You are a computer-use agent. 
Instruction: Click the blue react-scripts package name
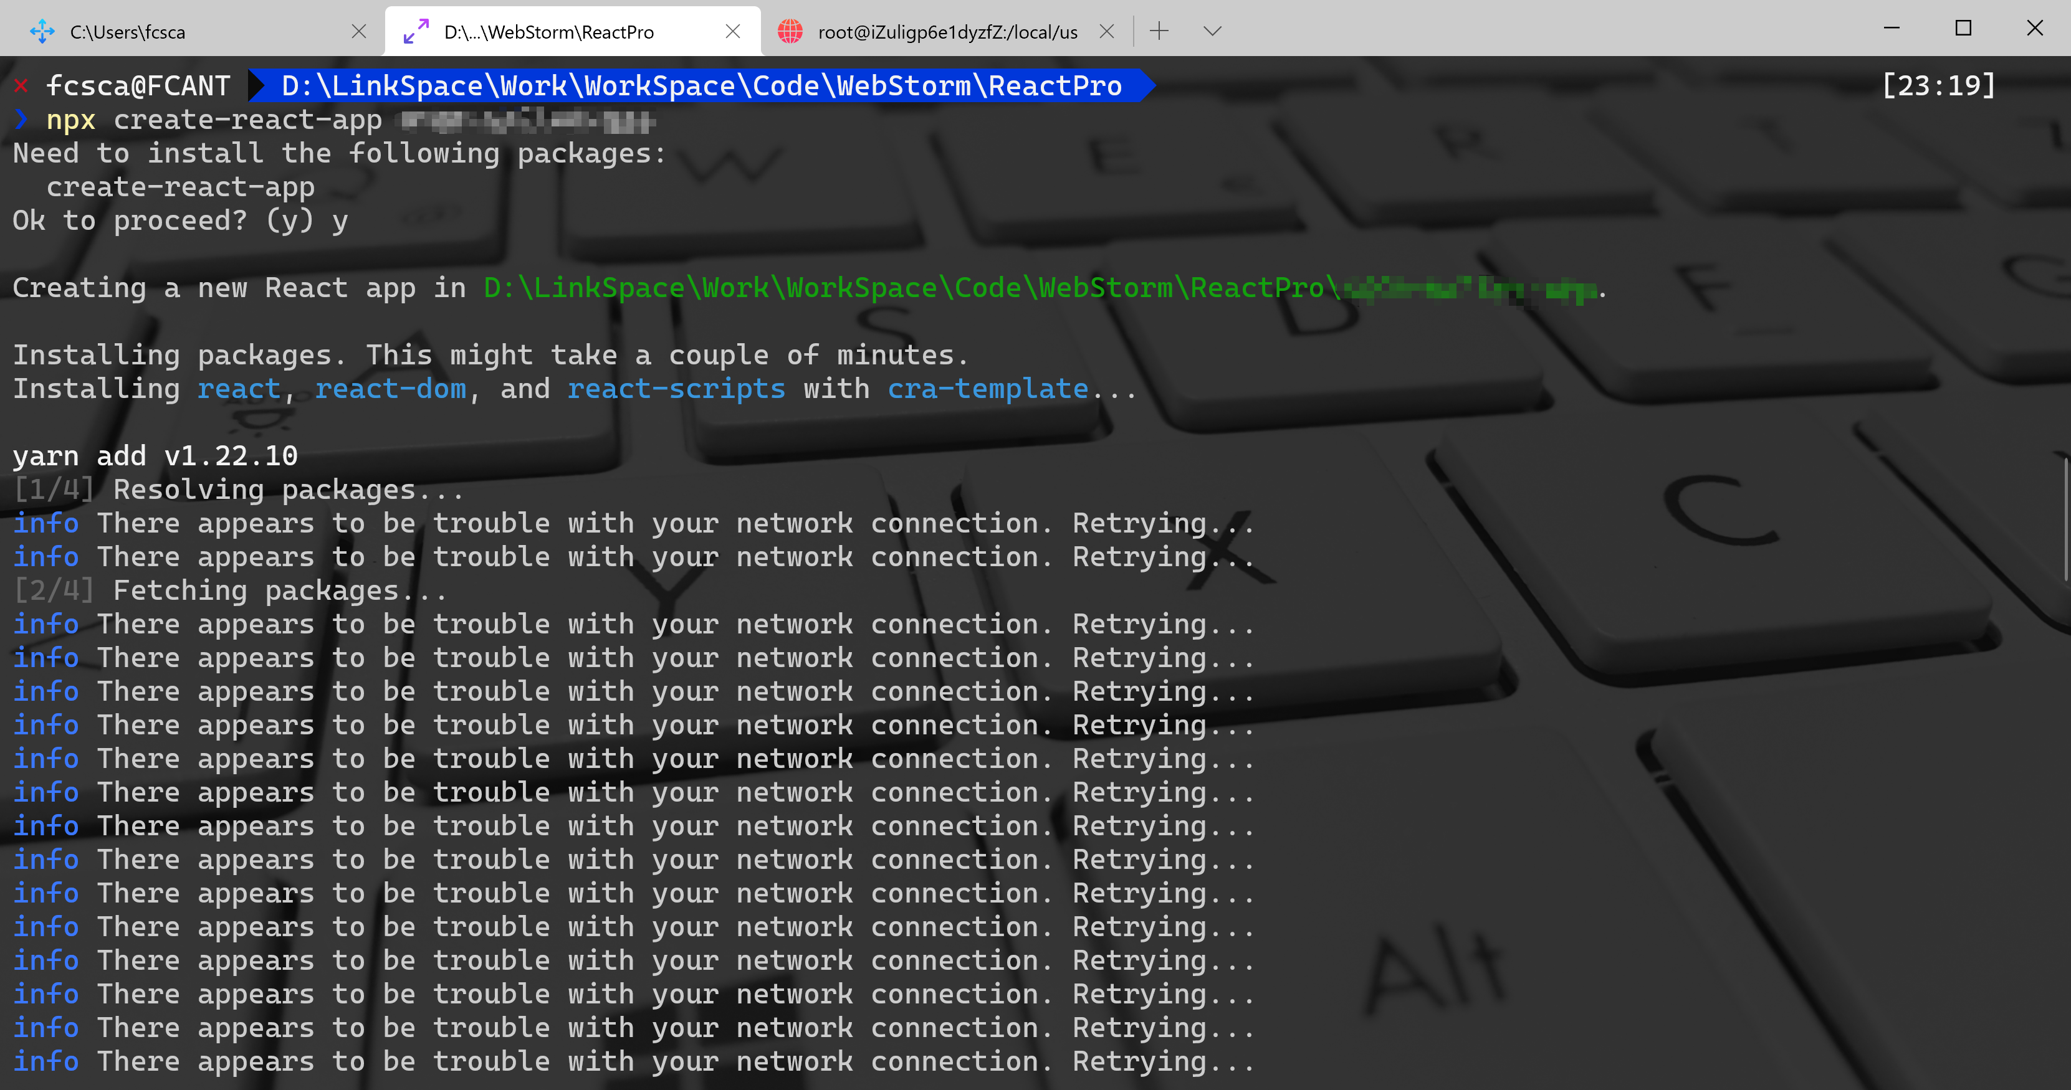676,389
